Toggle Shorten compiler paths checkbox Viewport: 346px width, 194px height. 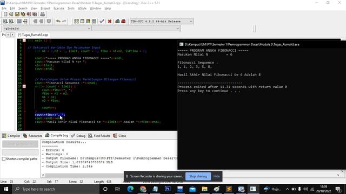pyautogui.click(x=4, y=159)
